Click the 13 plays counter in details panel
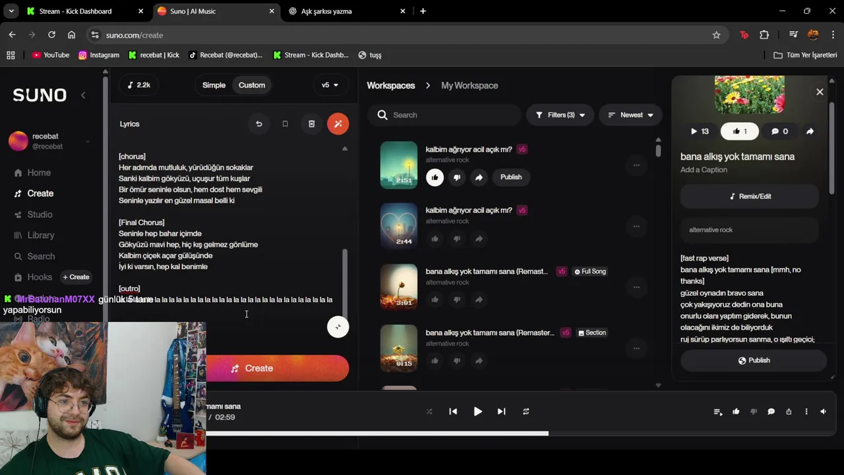The image size is (844, 475). (x=700, y=131)
